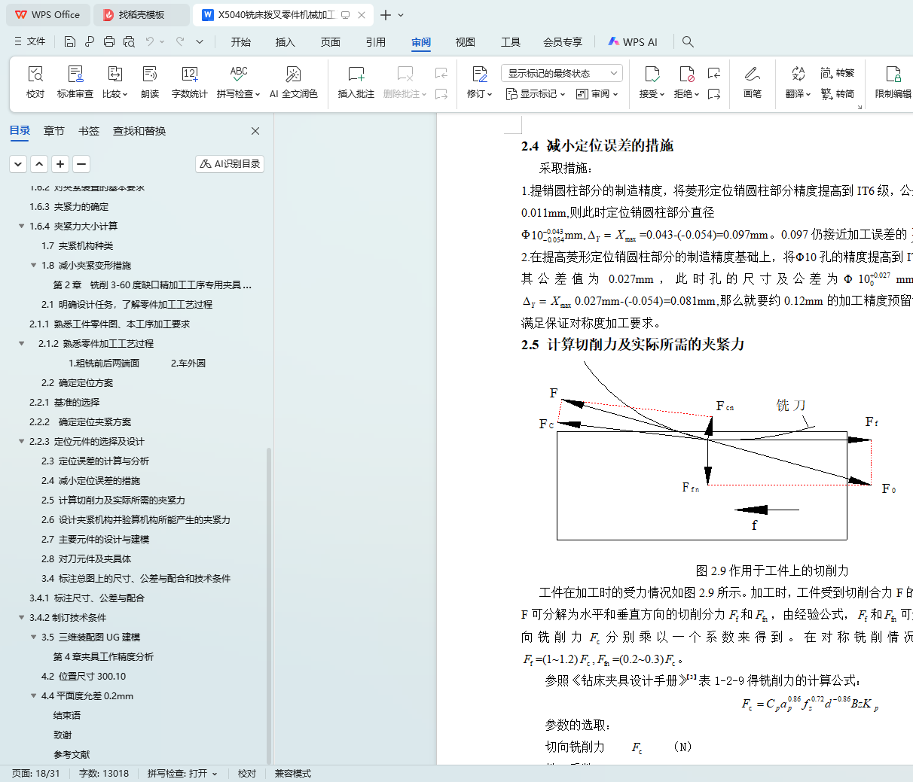Open 标准审查 standard review tool
This screenshot has width=913, height=782.
point(75,82)
